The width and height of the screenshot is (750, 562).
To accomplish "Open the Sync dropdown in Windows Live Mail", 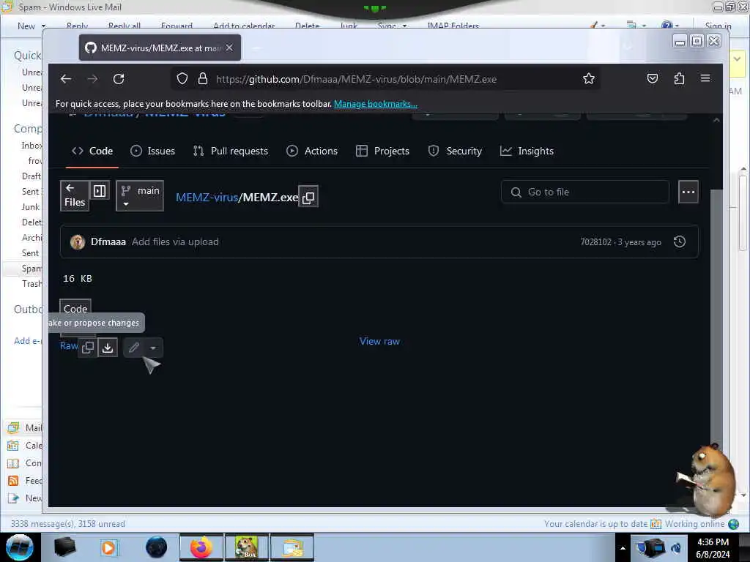I will tap(393, 26).
